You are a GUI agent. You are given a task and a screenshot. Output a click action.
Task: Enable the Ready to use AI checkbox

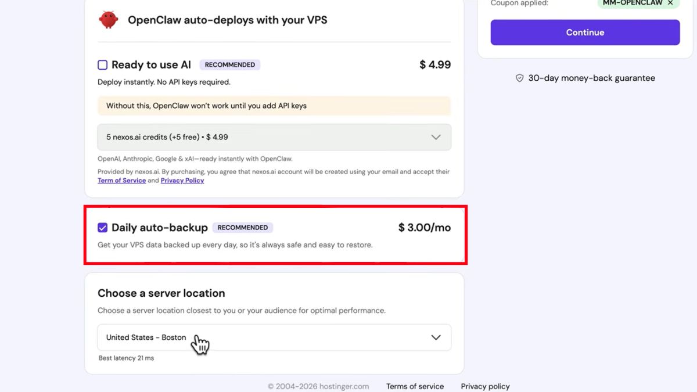click(103, 65)
